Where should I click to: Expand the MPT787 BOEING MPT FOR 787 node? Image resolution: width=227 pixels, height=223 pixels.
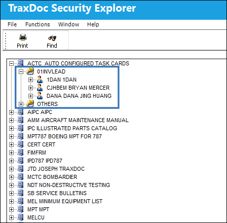tap(11, 136)
